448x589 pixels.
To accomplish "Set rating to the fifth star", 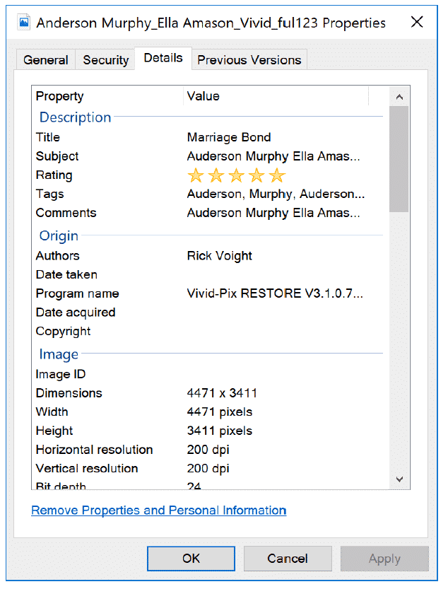I will tap(277, 175).
